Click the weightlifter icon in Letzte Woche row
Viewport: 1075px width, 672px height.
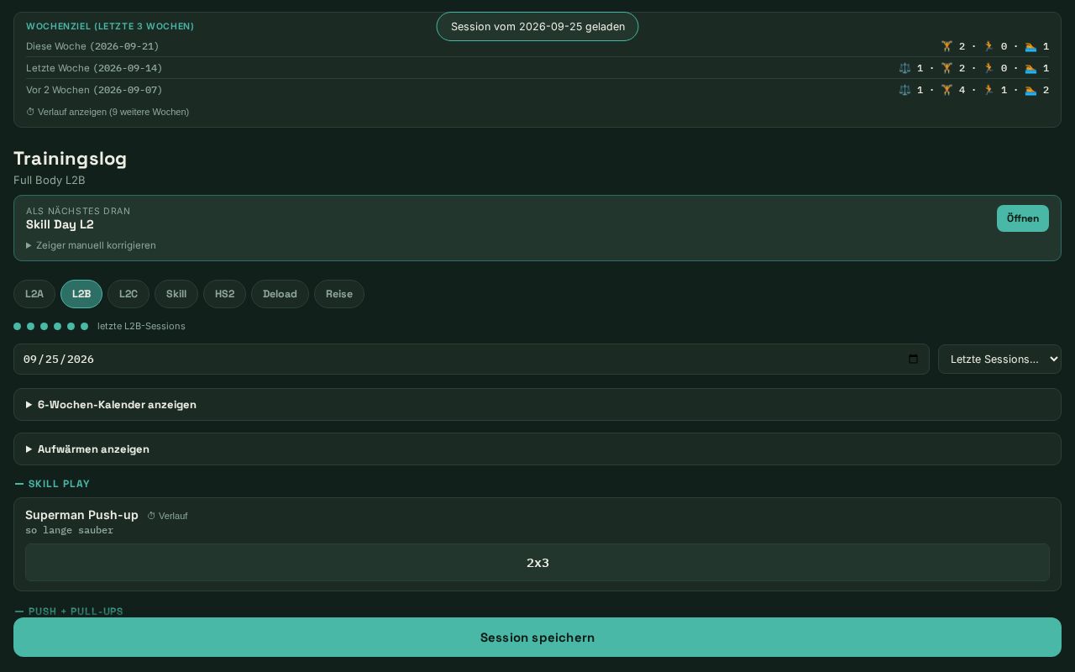tap(947, 68)
